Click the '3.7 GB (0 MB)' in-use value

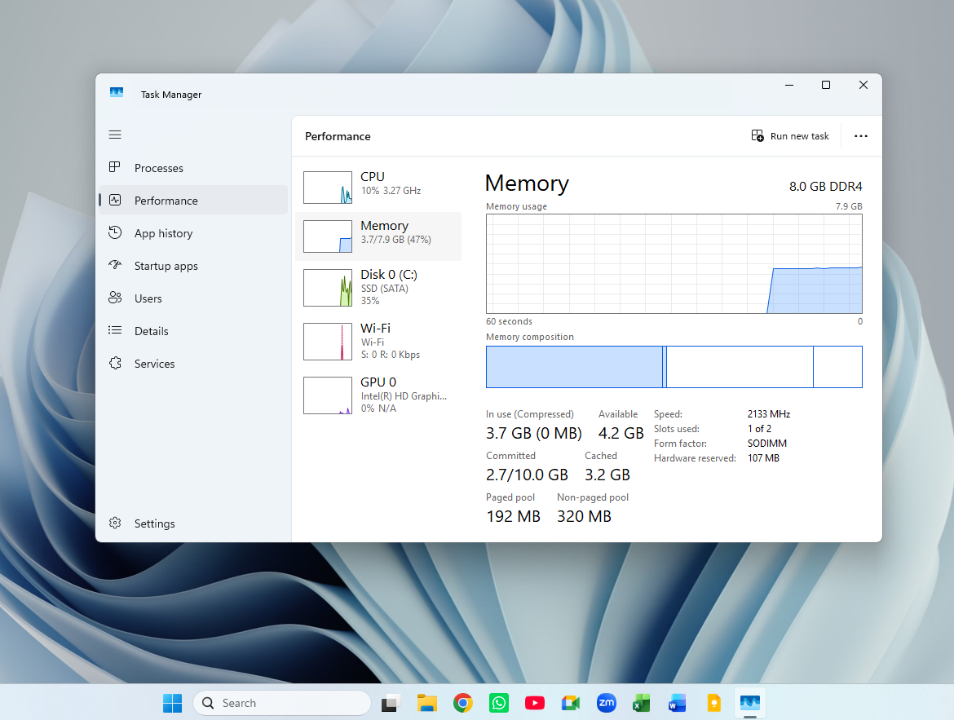coord(533,433)
